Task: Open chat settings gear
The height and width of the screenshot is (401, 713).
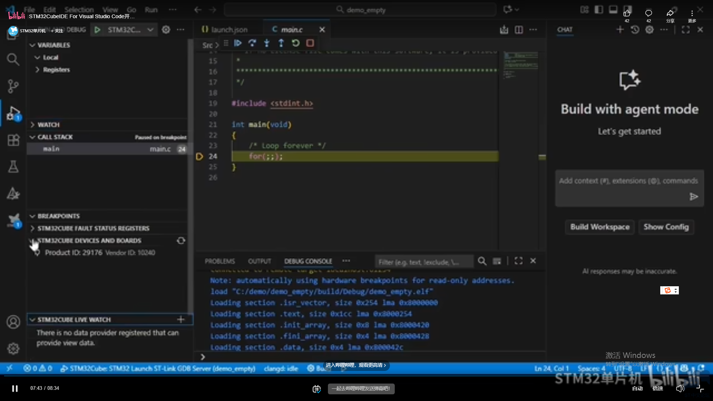Action: [649, 30]
